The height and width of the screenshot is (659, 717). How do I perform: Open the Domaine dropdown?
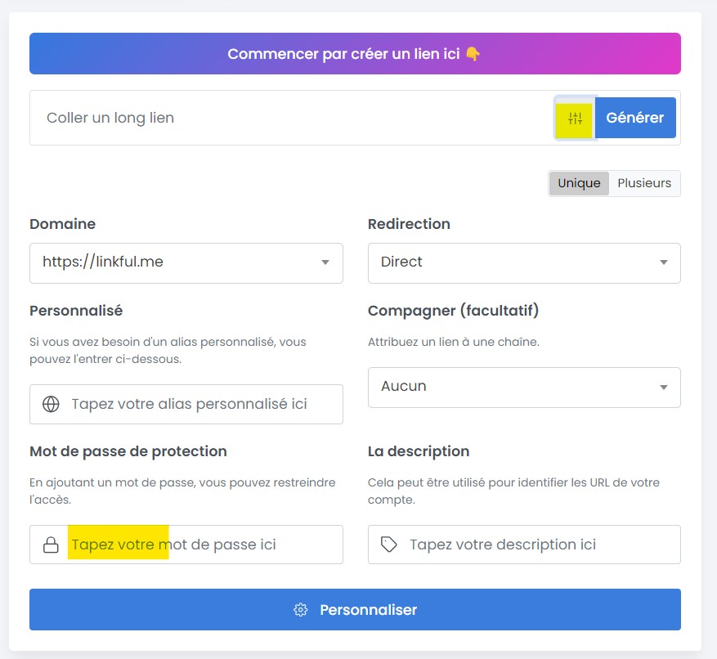pos(327,262)
